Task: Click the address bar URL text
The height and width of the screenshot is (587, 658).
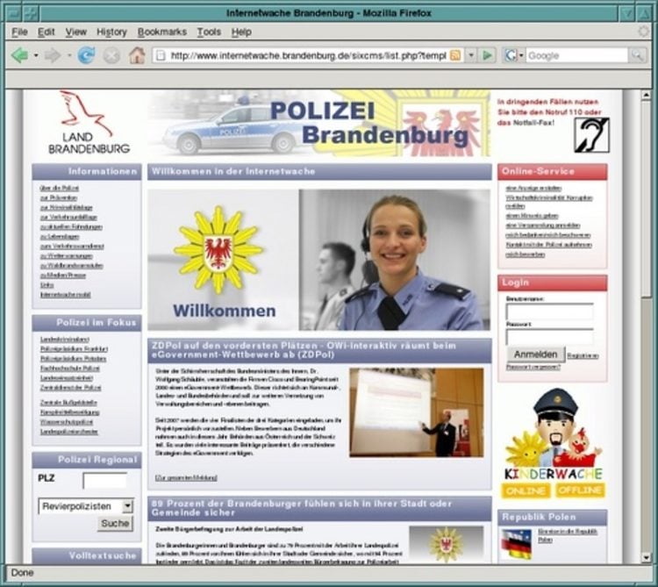Action: click(x=308, y=56)
